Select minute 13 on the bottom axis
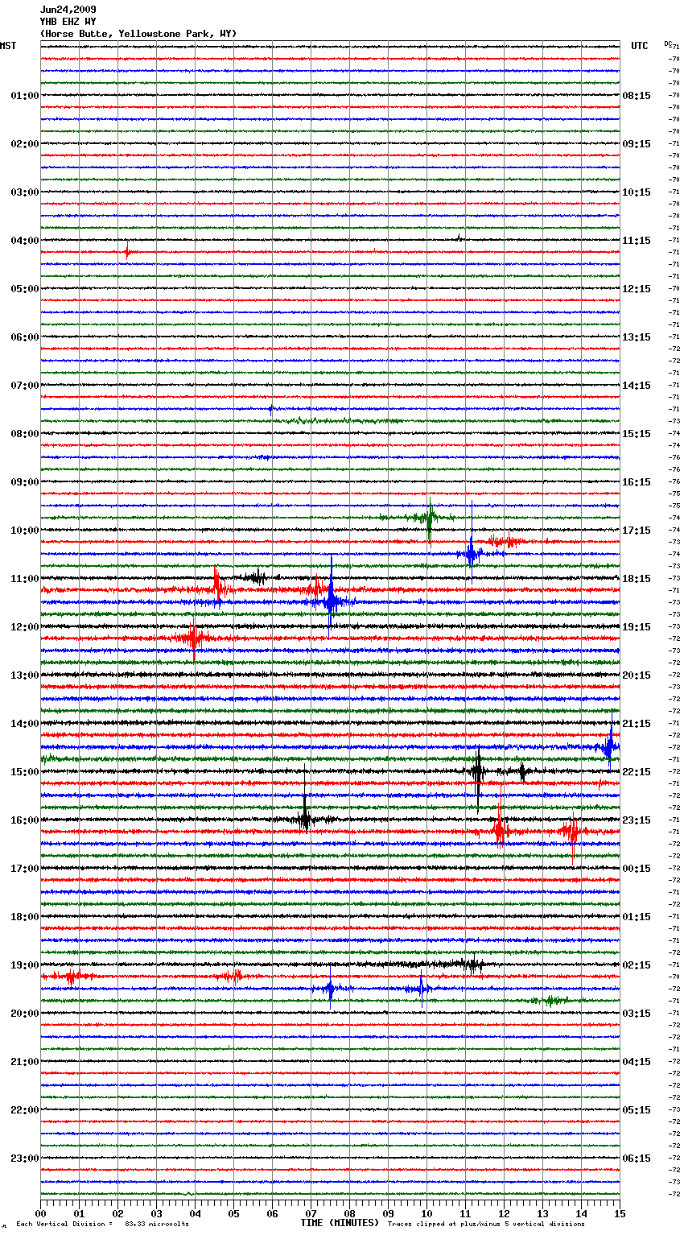The width and height of the screenshot is (684, 1235). pos(542,1213)
